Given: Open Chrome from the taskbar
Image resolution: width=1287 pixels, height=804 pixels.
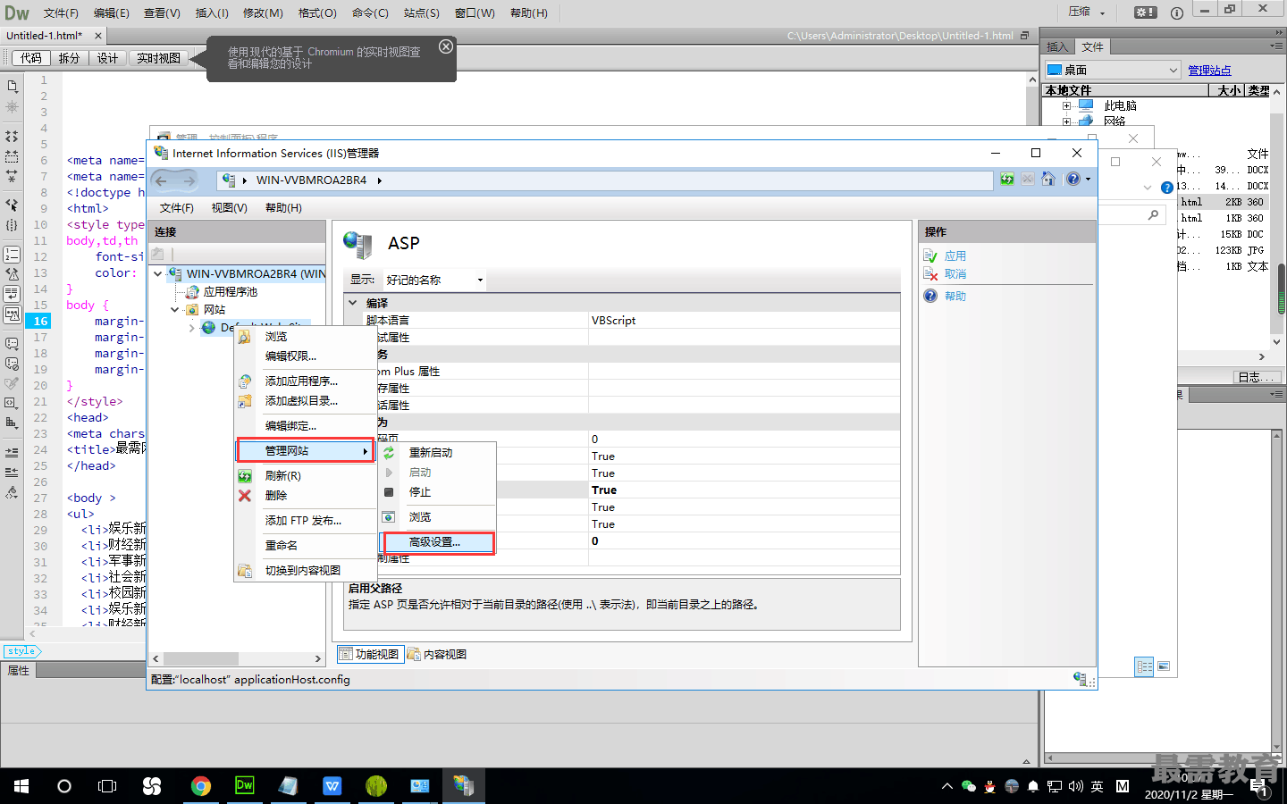Looking at the screenshot, I should pyautogui.click(x=201, y=786).
